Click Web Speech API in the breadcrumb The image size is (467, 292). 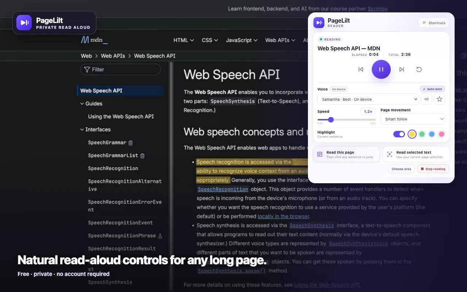coord(155,56)
